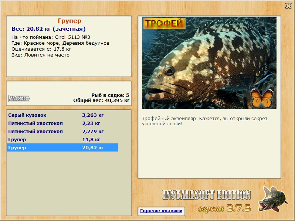Click the На что поймана: Circl-5113 line
Viewport: 295px width, 221px height.
[51, 37]
